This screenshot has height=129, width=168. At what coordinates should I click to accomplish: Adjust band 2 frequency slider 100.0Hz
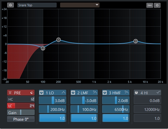[84, 109]
